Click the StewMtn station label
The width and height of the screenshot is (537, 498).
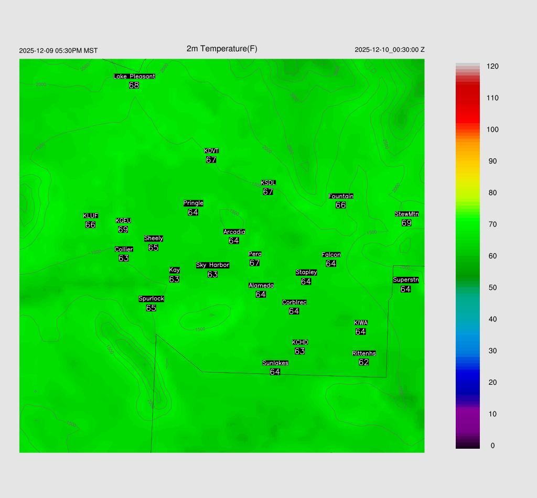click(406, 214)
